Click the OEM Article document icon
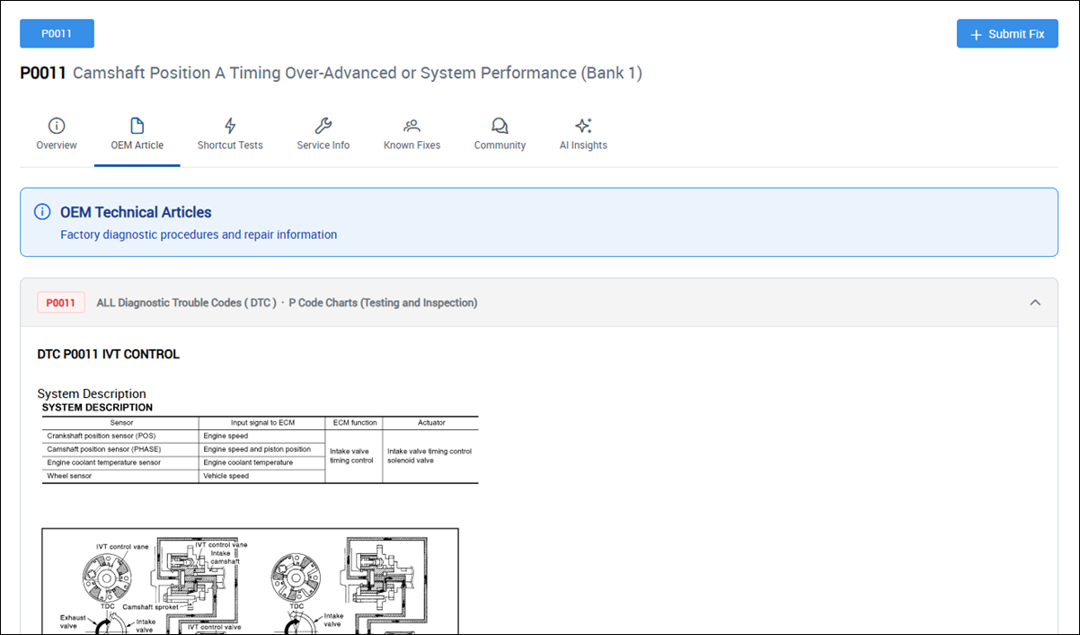The height and width of the screenshot is (635, 1080). click(137, 126)
